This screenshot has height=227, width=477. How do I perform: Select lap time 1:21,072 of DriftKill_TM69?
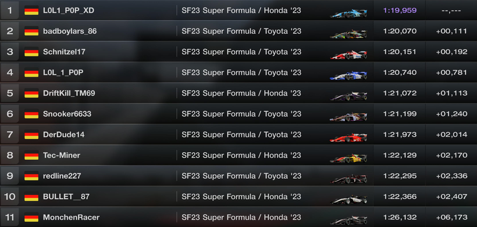point(400,93)
